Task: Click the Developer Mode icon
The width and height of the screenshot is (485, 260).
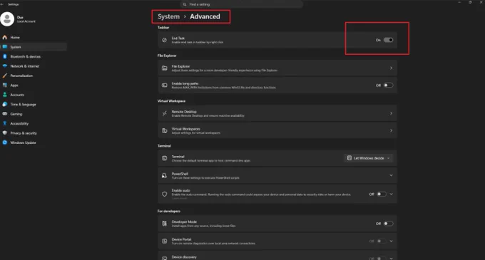Action: pos(165,224)
